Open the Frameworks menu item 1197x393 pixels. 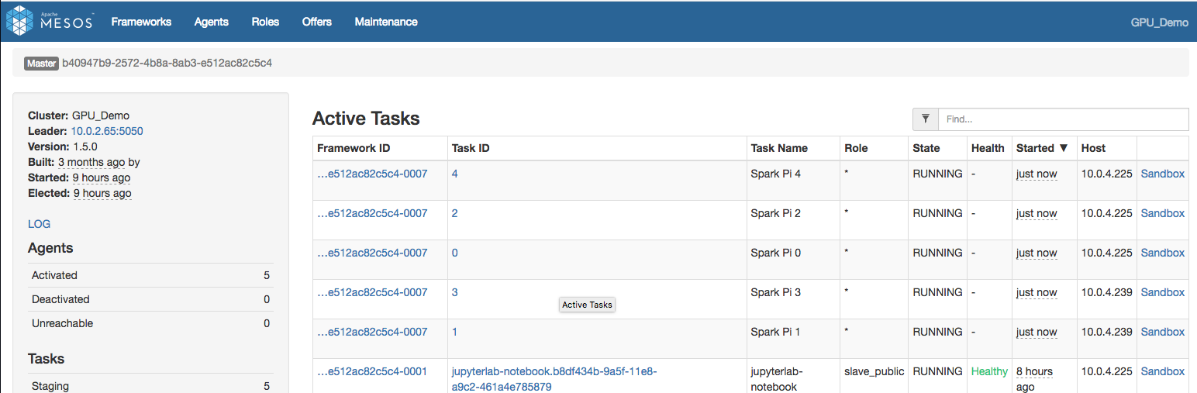point(141,22)
